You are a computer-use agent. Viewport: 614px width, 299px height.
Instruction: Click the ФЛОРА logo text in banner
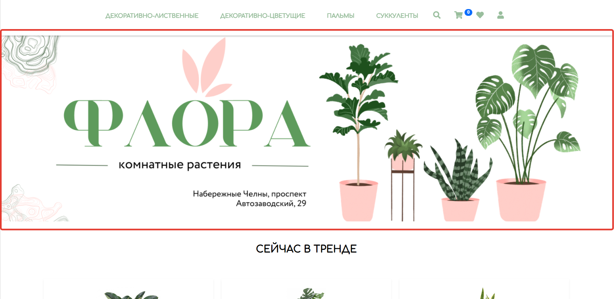[187, 123]
